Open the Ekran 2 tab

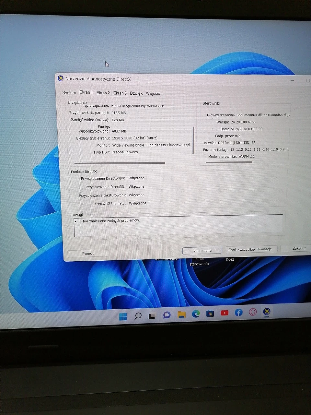pos(103,93)
